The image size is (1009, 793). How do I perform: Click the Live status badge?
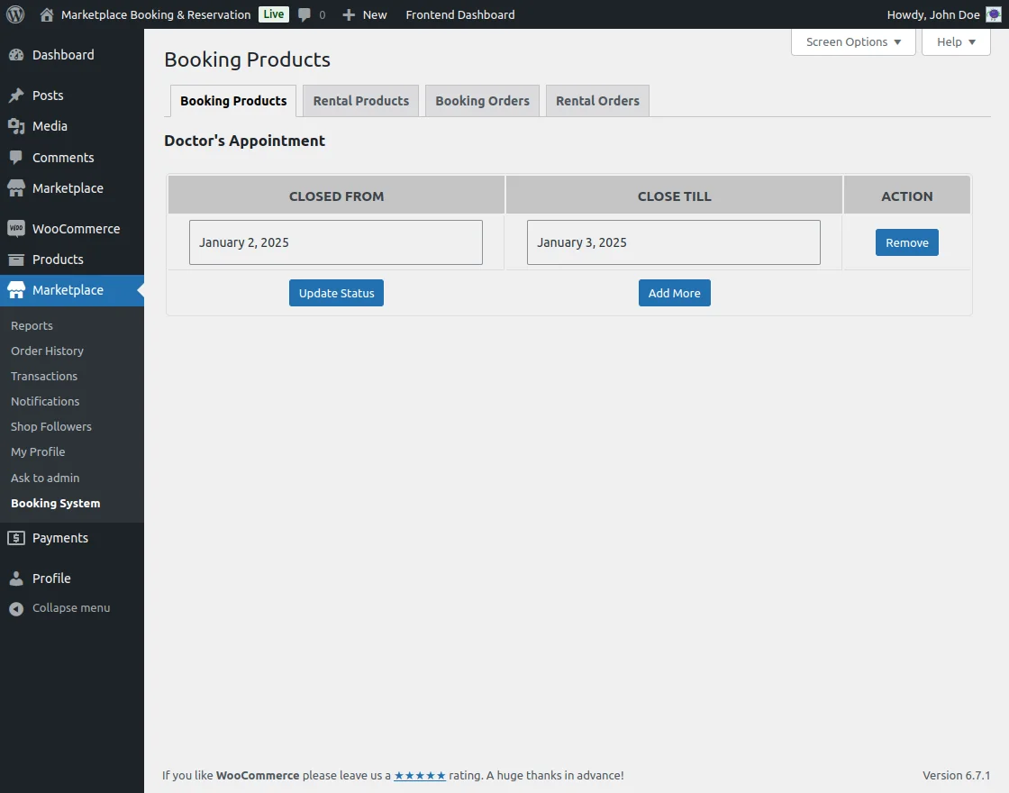[274, 14]
